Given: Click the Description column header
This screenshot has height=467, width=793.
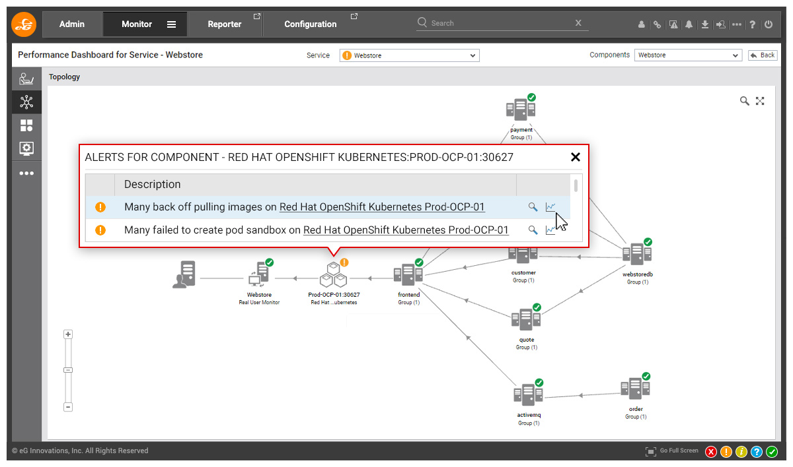Looking at the screenshot, I should point(316,185).
